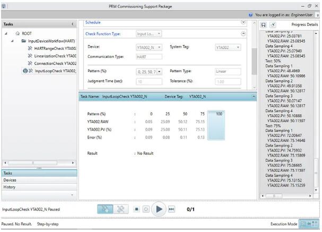Click the tool icon beside HARTRangeCheck task

(30, 48)
